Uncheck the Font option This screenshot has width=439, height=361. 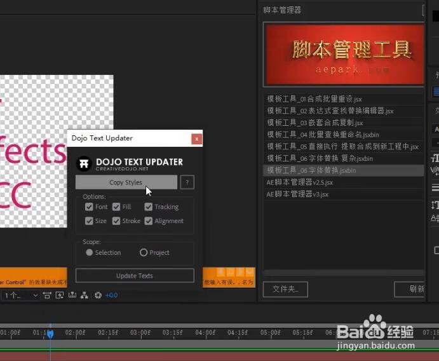89,207
